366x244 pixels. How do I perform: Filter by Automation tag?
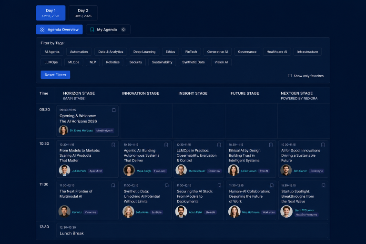coord(79,52)
